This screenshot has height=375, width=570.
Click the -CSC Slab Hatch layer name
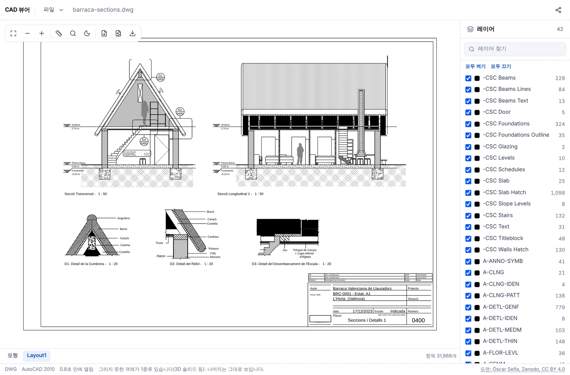tap(504, 192)
